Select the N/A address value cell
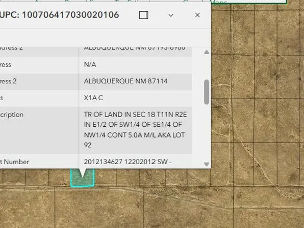 [135, 64]
